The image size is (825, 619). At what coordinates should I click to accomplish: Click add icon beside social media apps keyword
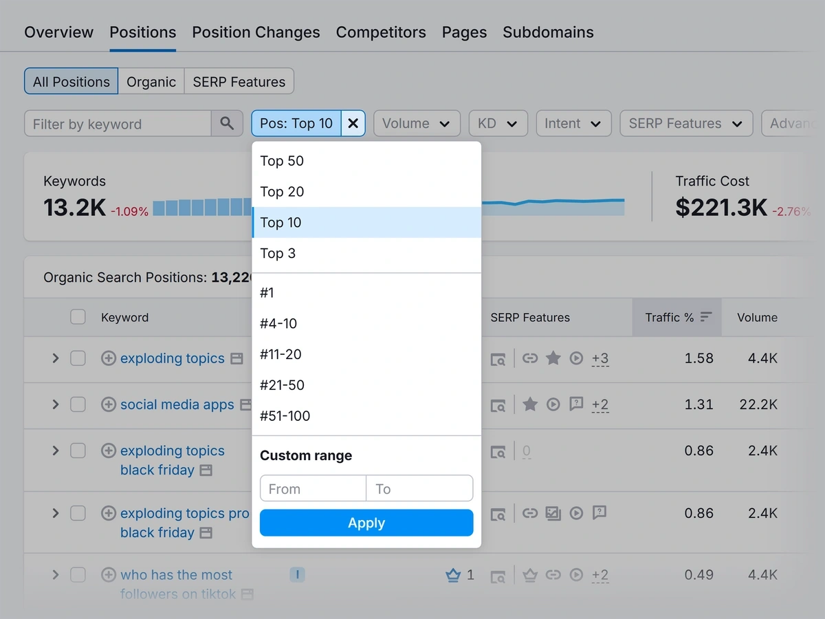(x=109, y=405)
